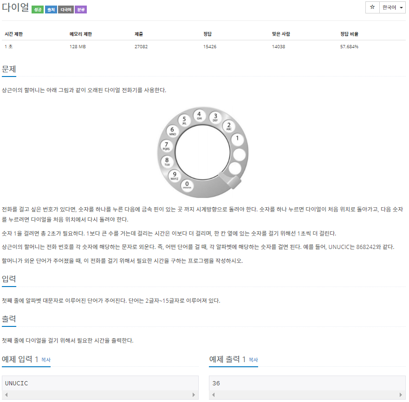Screen dimensions: 409x402
Task: Click the dial's metal finger stop
Action: click(230, 180)
